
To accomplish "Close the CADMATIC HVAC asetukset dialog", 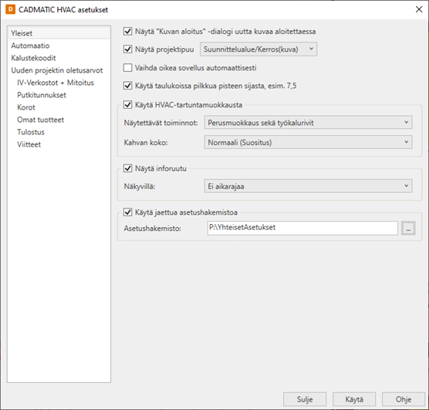I will (x=419, y=9).
